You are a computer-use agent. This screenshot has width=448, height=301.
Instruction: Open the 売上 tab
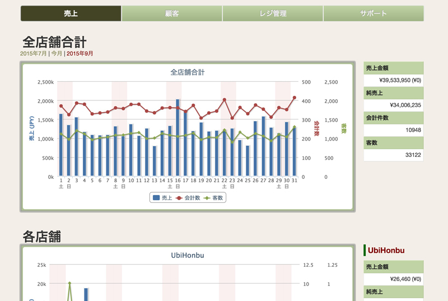click(71, 13)
